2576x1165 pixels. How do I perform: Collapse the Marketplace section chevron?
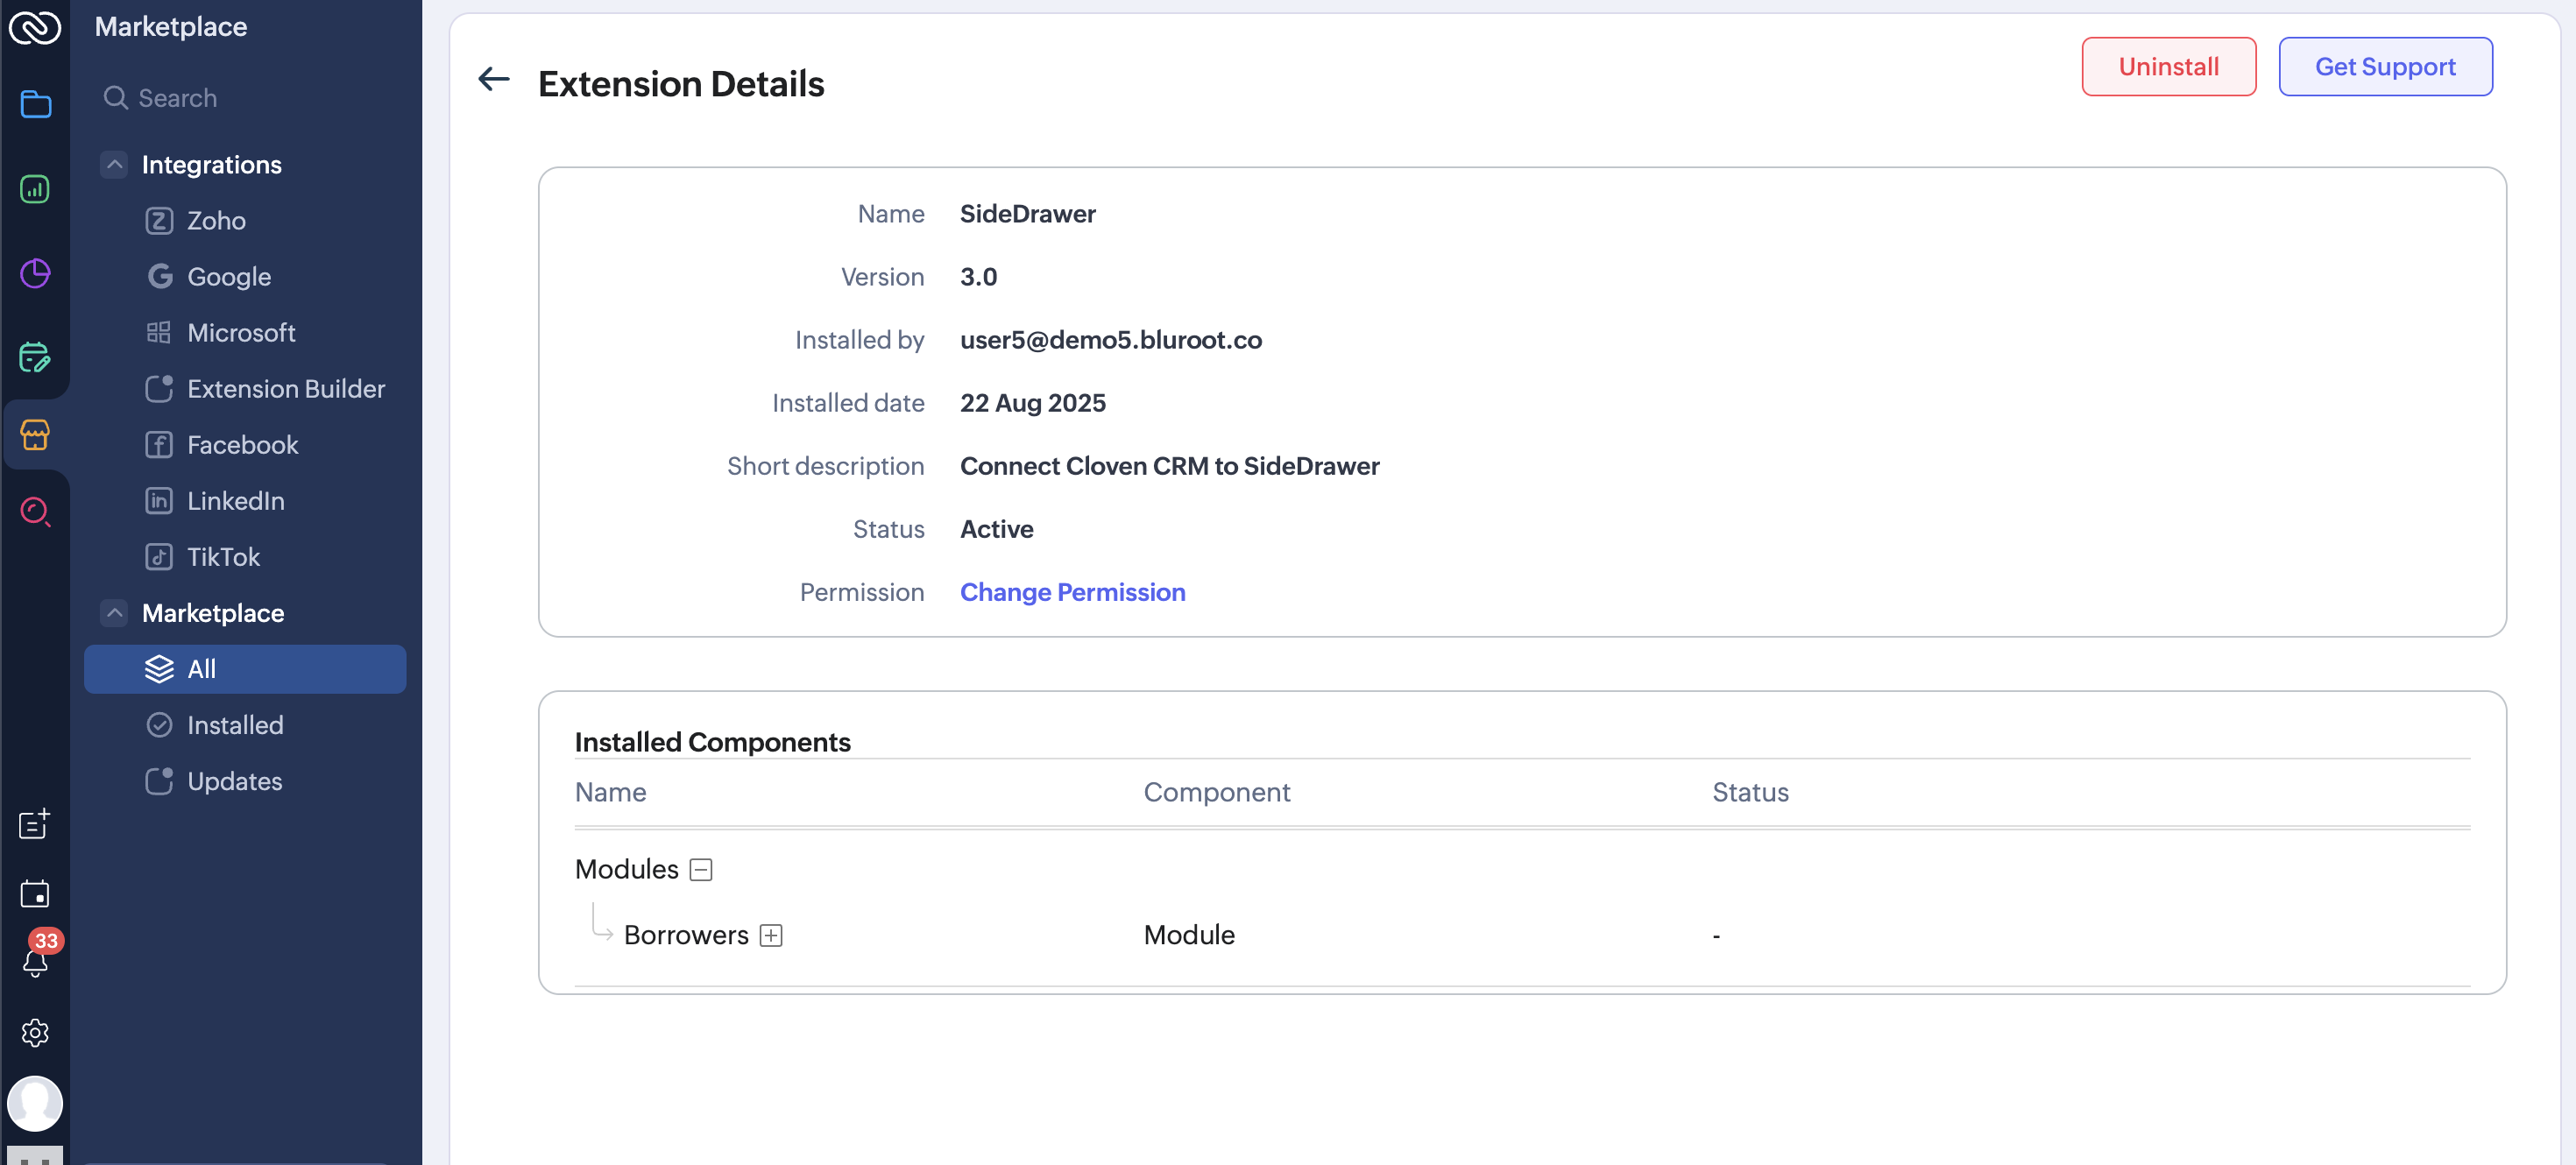114,612
